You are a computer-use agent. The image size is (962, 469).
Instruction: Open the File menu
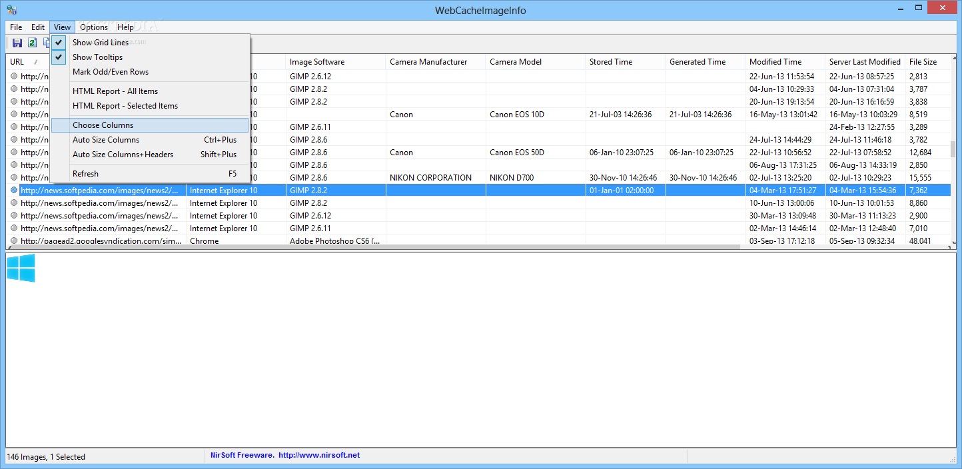pos(16,27)
